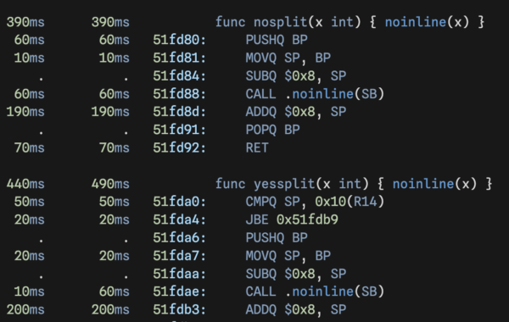509x322 pixels.
Task: Select the CMPQ SP instruction at 51fda0
Action: tap(315, 202)
